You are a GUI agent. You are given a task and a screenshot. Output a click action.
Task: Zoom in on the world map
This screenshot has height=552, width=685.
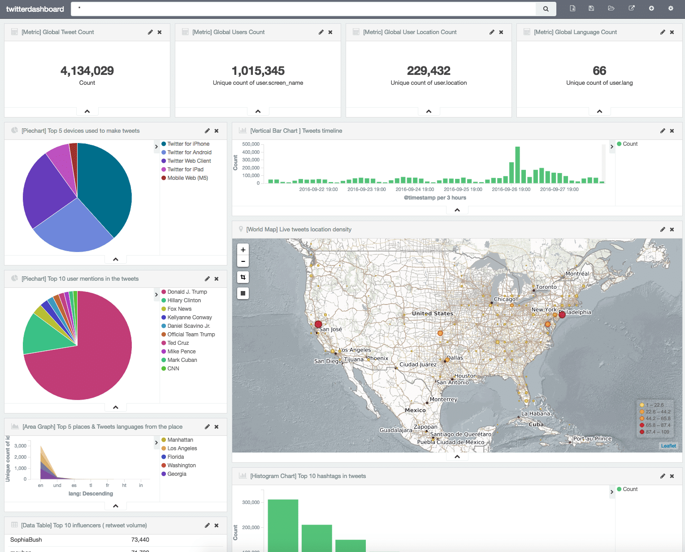tap(243, 250)
